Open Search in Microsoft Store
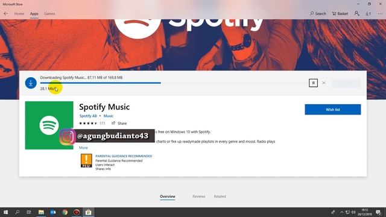 (x=318, y=13)
